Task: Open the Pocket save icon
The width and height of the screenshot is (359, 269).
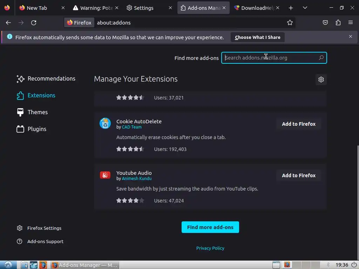Action: click(x=325, y=22)
